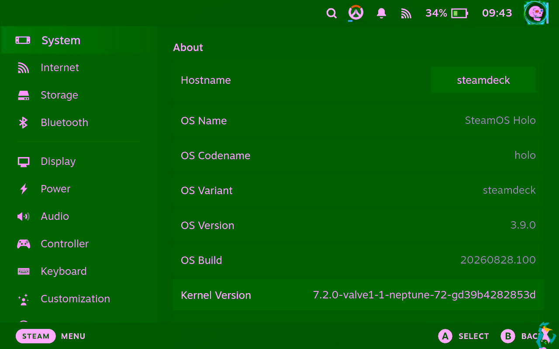Image resolution: width=559 pixels, height=349 pixels.
Task: Click the Keyboard icon in sidebar
Action: [x=24, y=271]
